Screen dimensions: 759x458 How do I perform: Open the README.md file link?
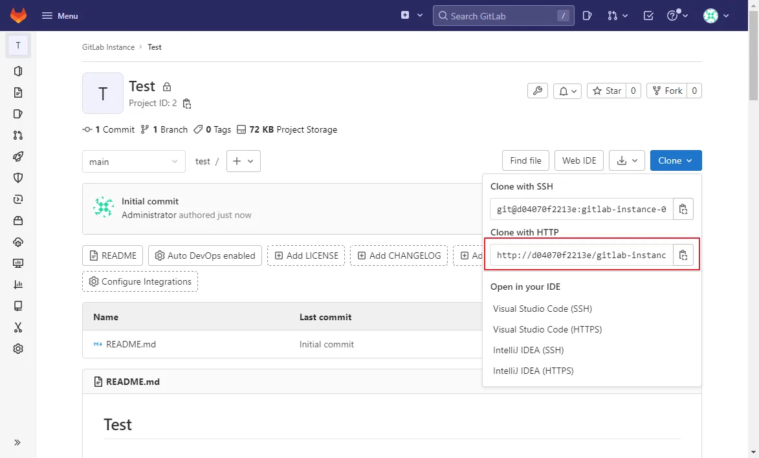point(131,344)
